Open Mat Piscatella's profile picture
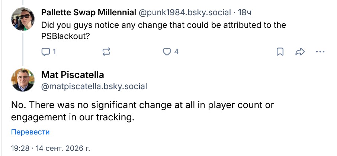 point(23,80)
